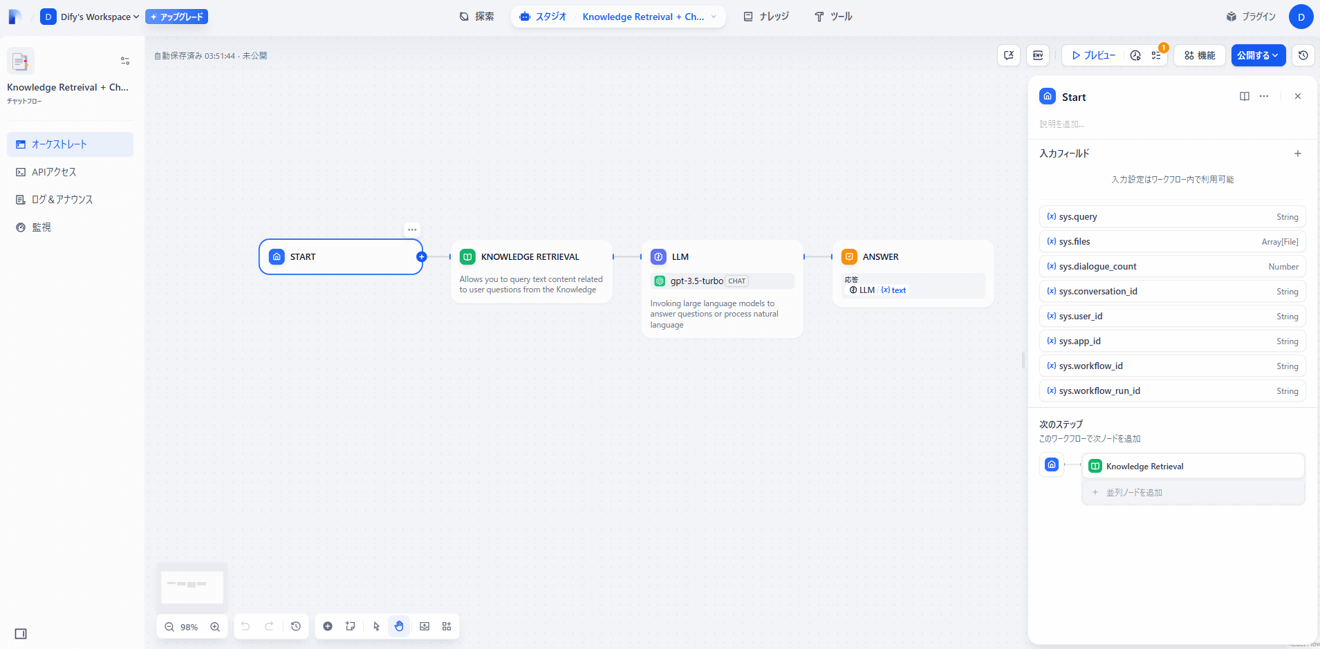Zoom out the canvas
This screenshot has width=1320, height=649.
click(169, 627)
